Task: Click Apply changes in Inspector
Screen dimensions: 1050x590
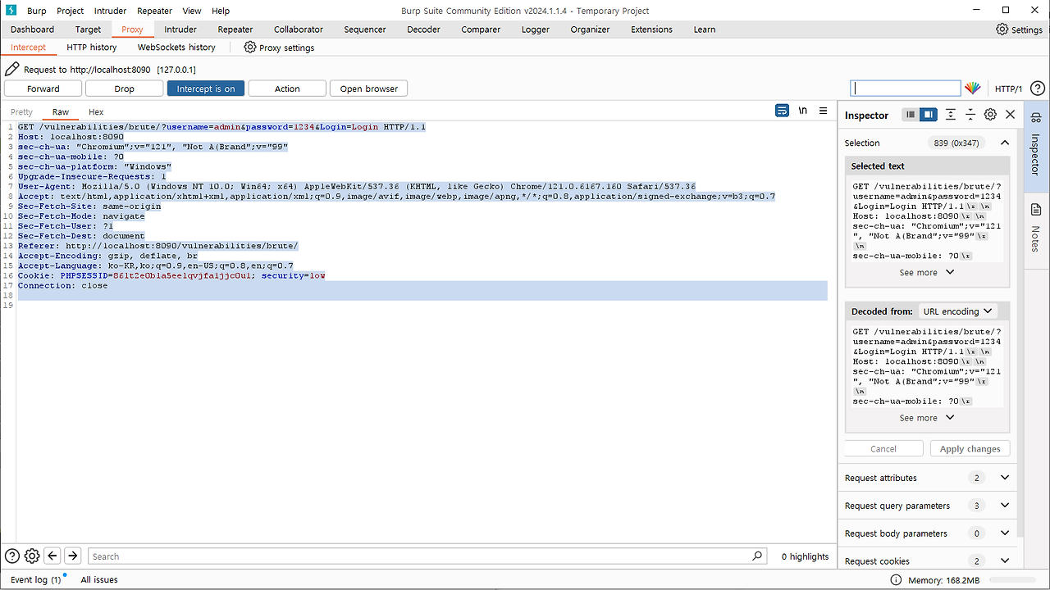Action: [970, 449]
